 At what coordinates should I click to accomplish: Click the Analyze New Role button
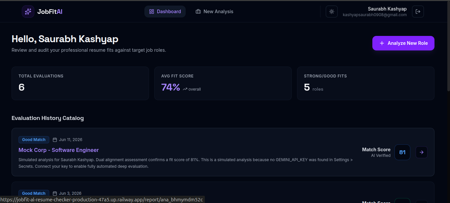[x=403, y=43]
